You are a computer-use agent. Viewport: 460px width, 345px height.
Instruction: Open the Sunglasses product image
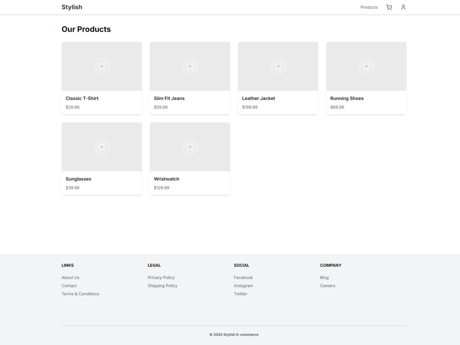[102, 147]
